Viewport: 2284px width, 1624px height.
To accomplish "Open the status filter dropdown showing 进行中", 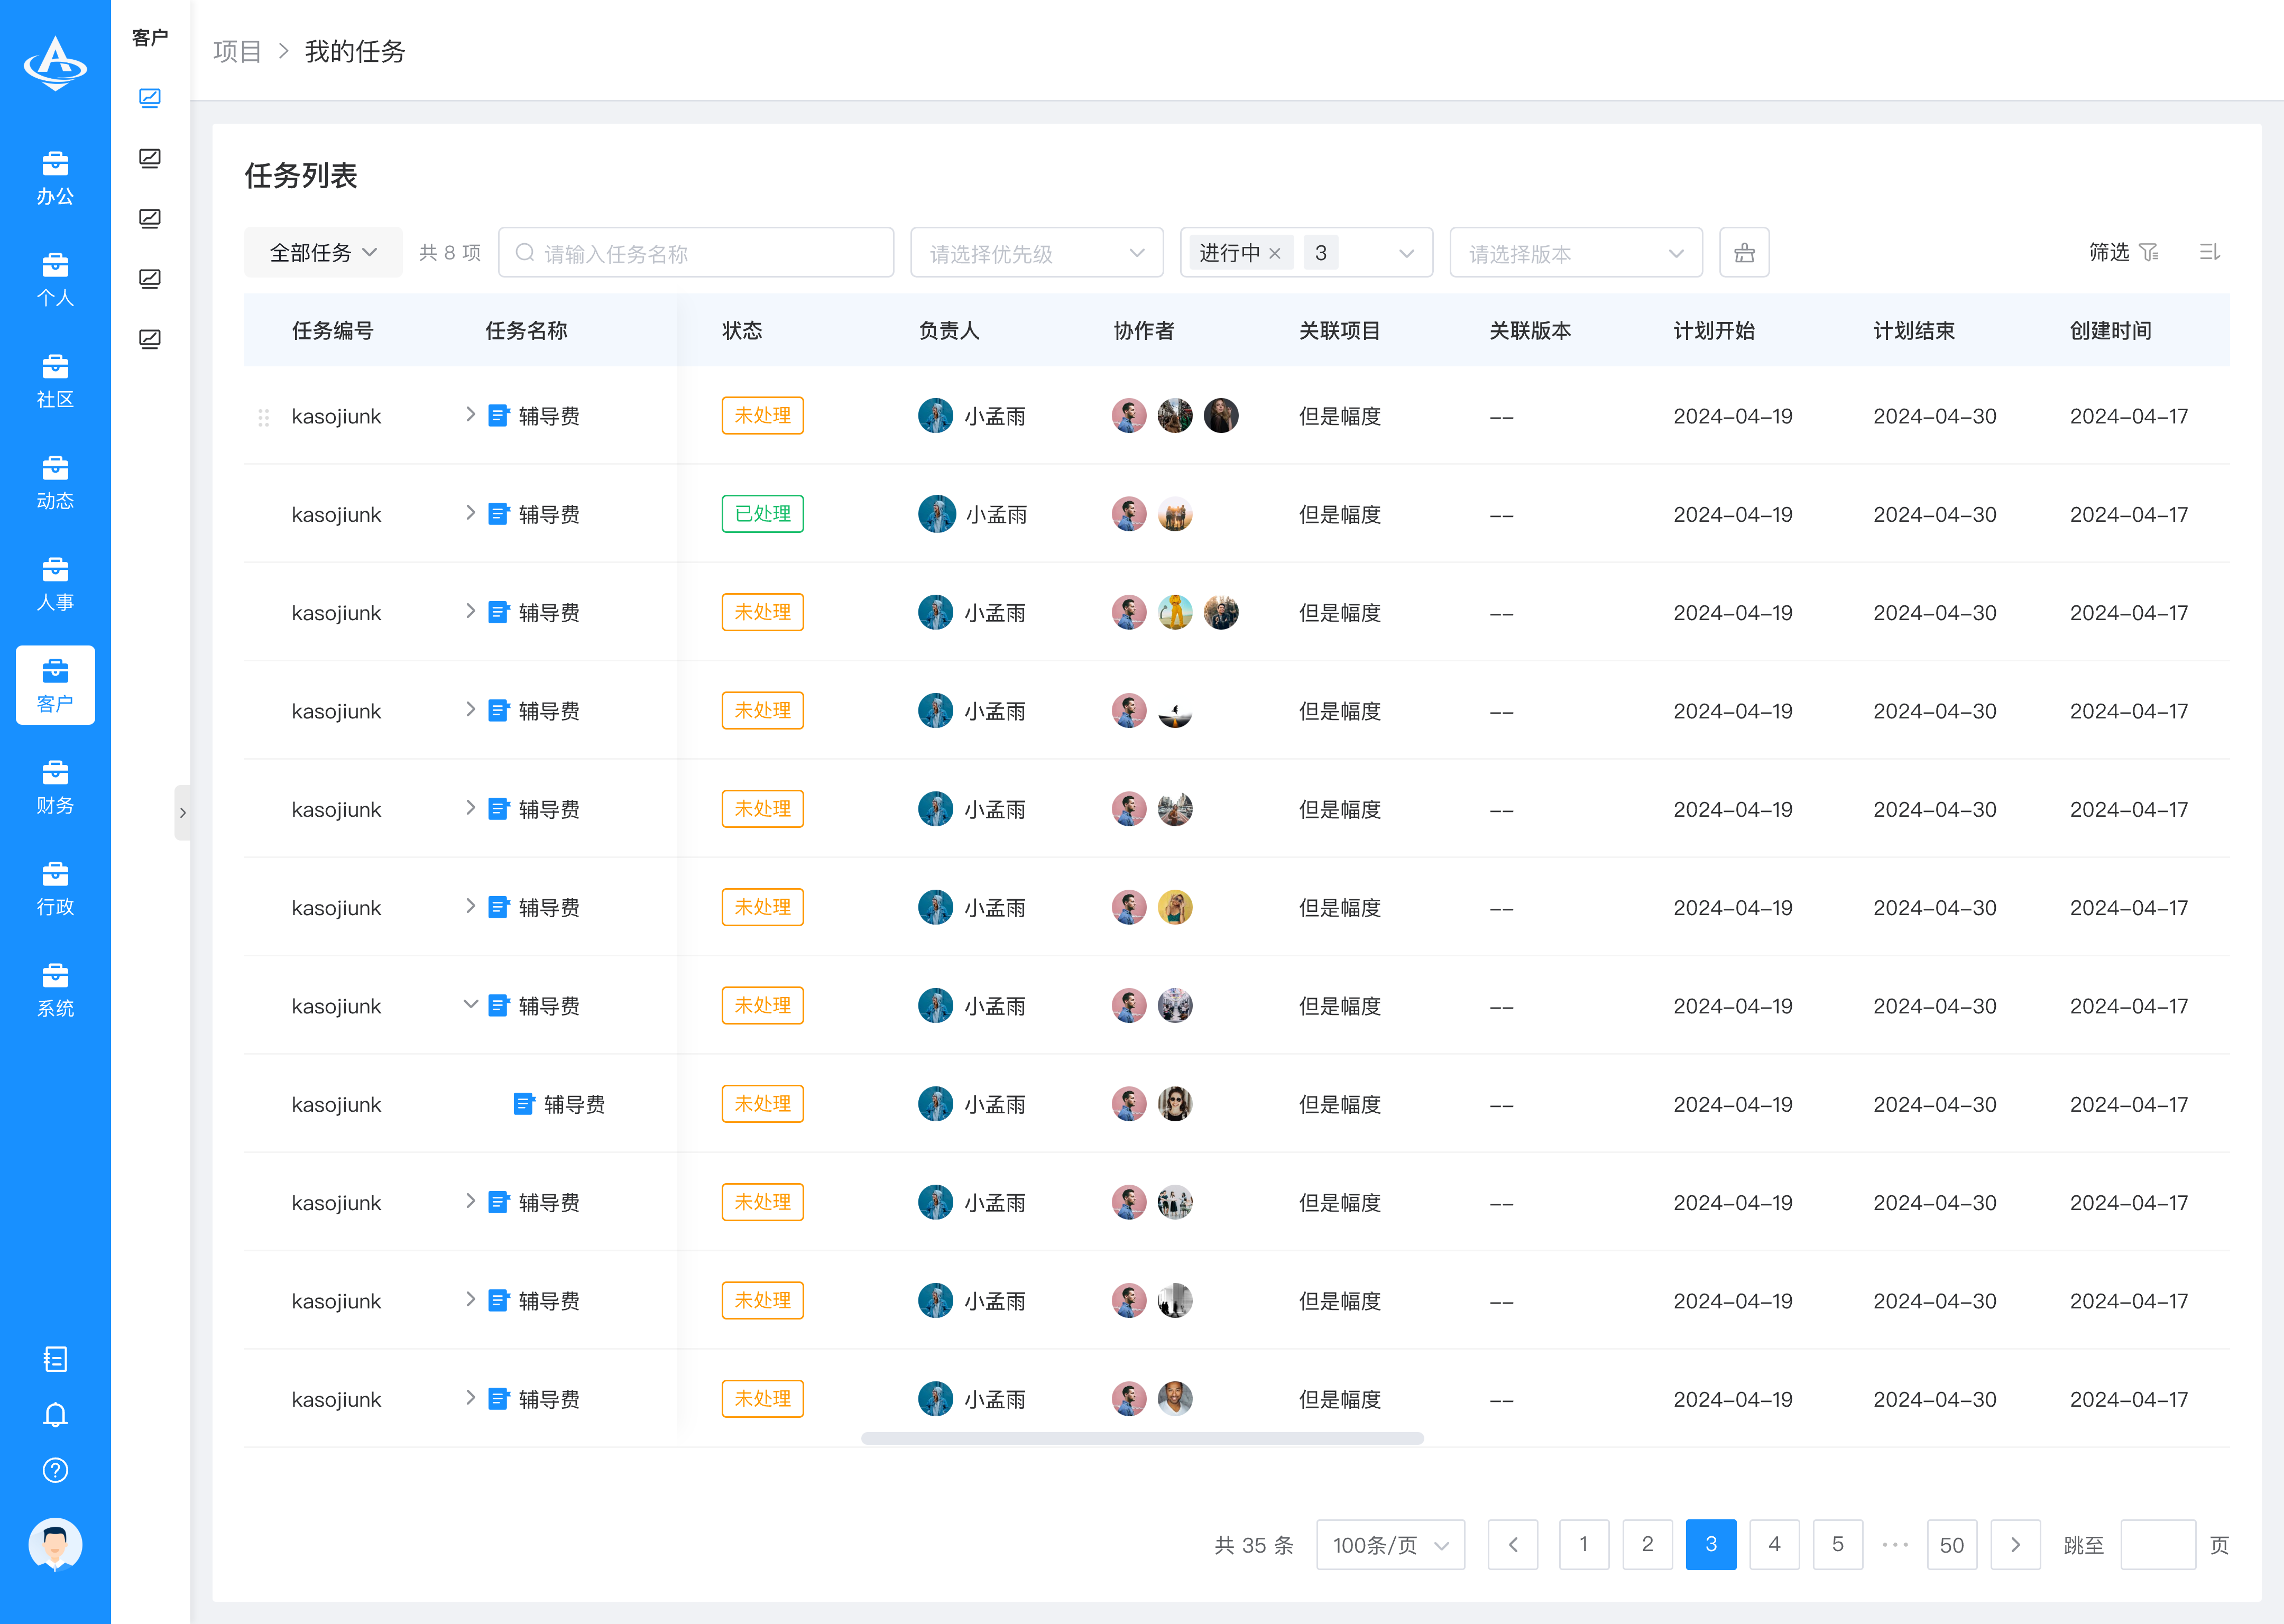I will pyautogui.click(x=1306, y=253).
